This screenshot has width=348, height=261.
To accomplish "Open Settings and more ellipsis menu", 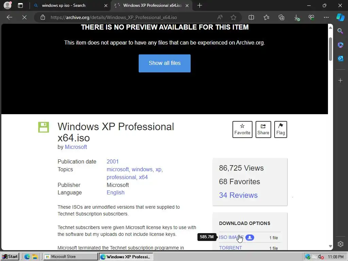I will (x=326, y=17).
